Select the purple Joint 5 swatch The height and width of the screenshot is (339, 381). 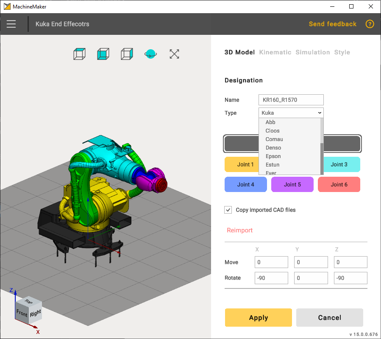pyautogui.click(x=292, y=184)
